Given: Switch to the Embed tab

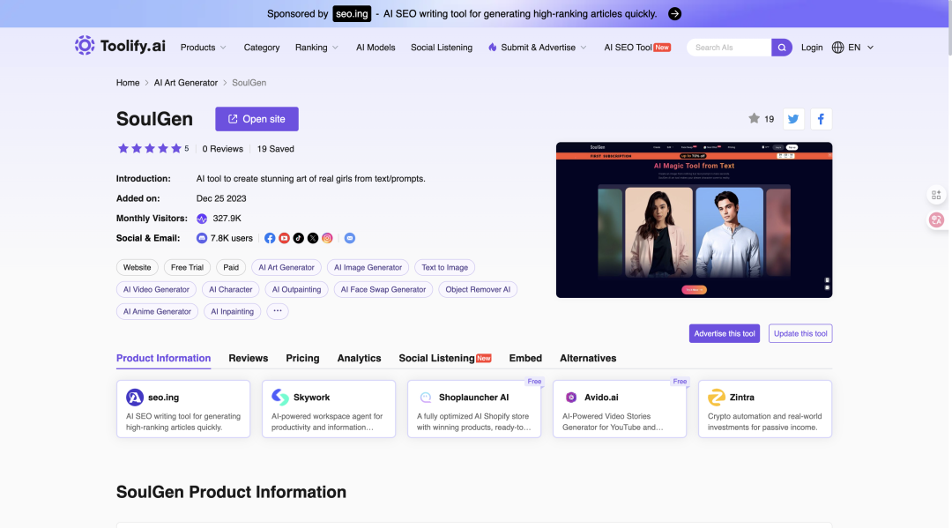Looking at the screenshot, I should 525,358.
